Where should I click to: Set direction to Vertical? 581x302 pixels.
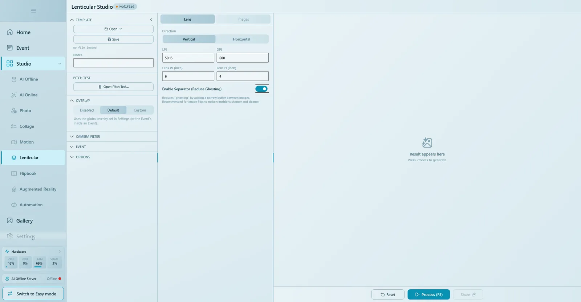coord(189,39)
